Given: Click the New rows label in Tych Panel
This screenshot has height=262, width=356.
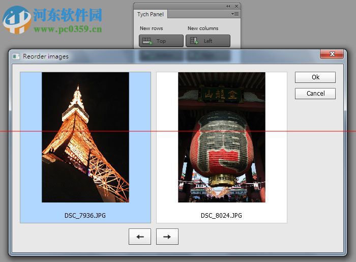Looking at the screenshot, I should point(152,28).
